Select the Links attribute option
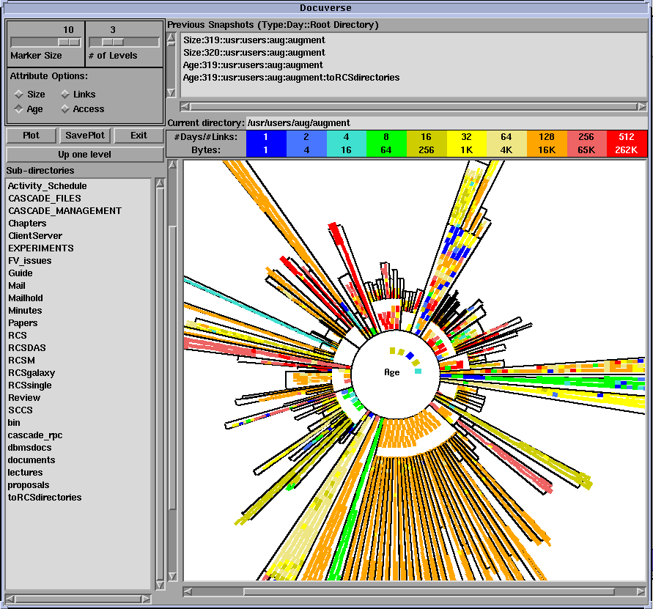Image resolution: width=653 pixels, height=609 pixels. pyautogui.click(x=65, y=94)
